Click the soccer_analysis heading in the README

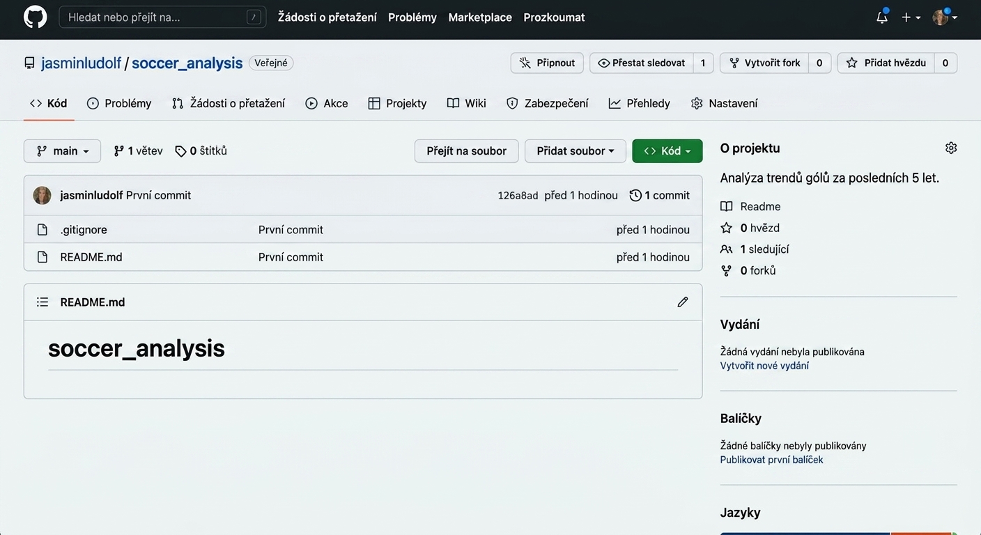pos(137,348)
